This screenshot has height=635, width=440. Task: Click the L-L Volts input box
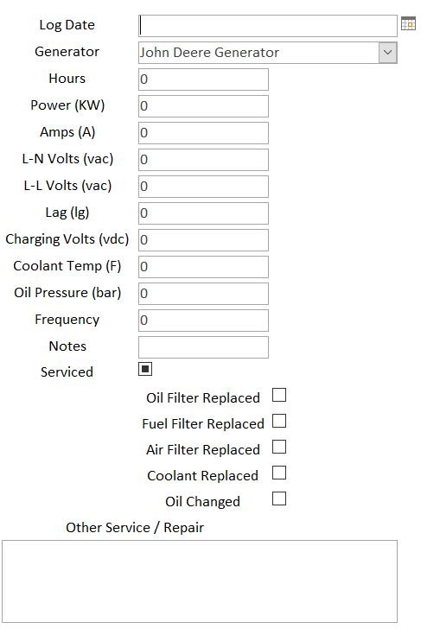pos(203,187)
